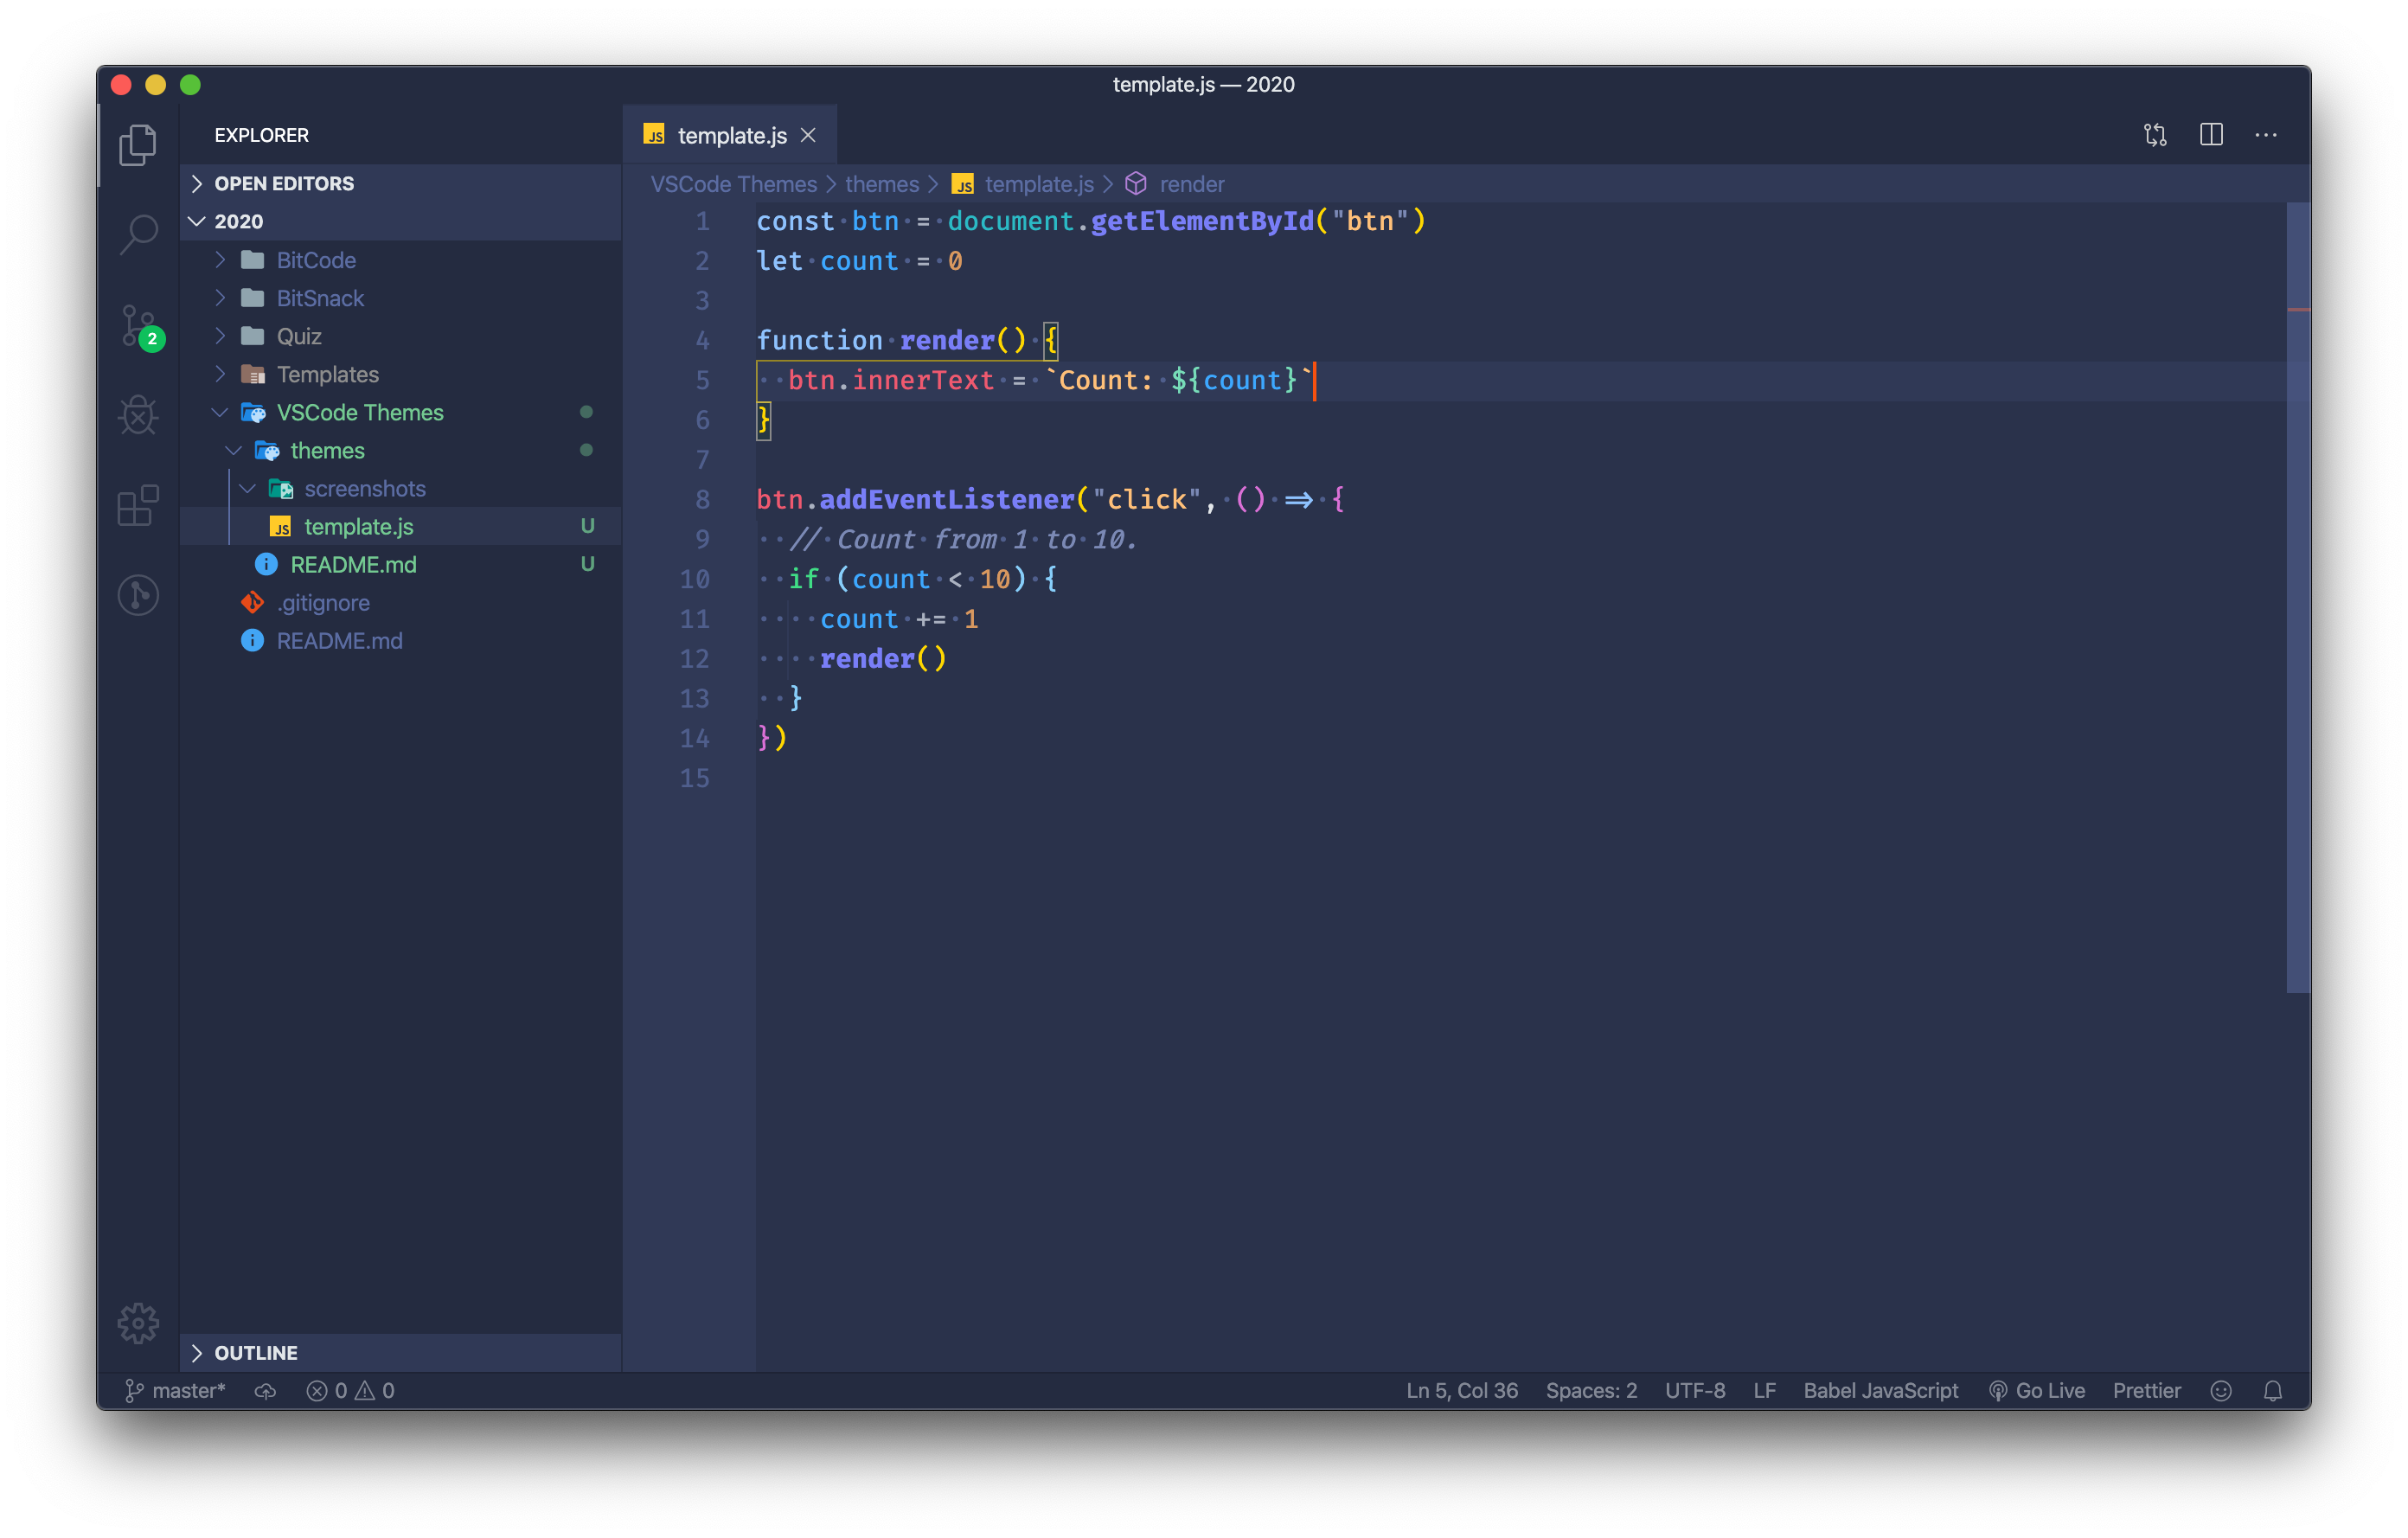
Task: Close the template.js tab
Action: click(808, 135)
